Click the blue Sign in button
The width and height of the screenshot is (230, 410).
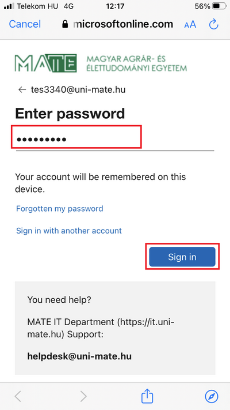click(182, 257)
